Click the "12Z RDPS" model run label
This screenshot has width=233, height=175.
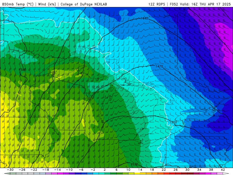coord(157,4)
